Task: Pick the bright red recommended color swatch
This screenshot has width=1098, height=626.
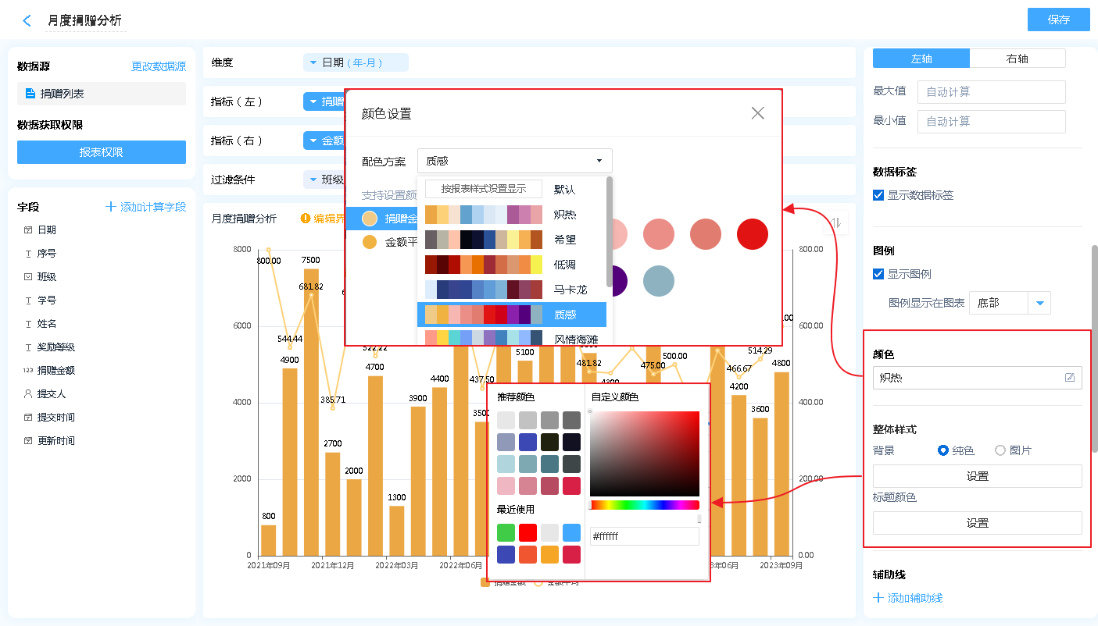Action: [x=571, y=486]
